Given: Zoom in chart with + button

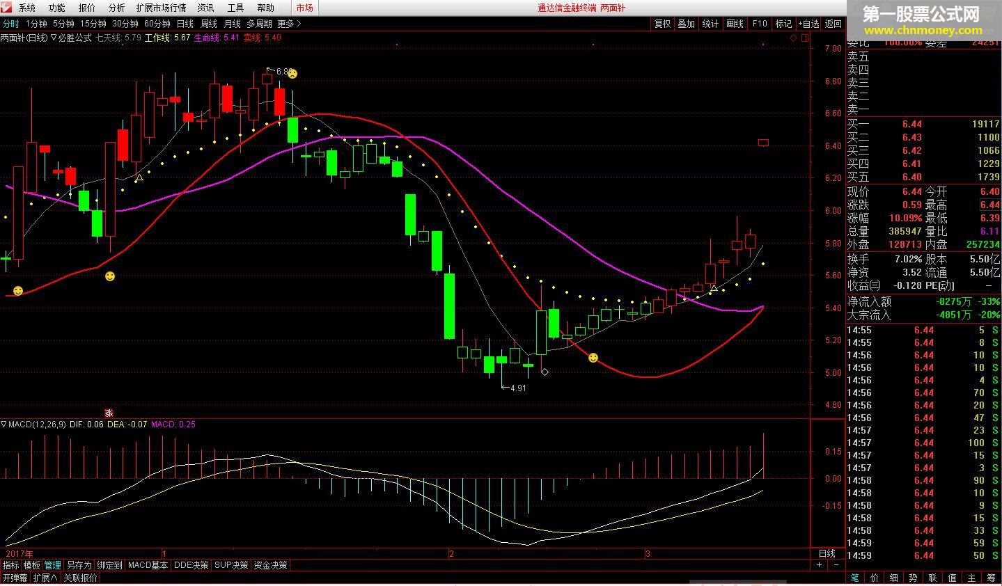Looking at the screenshot, I should [x=819, y=565].
